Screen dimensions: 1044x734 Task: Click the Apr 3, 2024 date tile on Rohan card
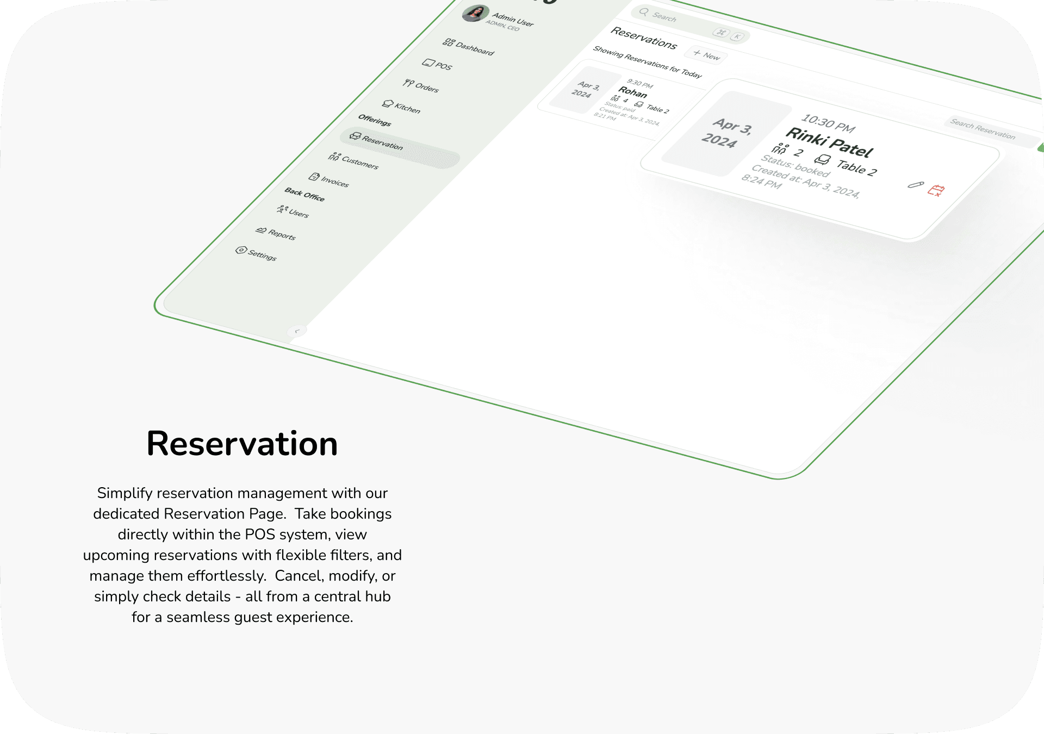coord(586,90)
